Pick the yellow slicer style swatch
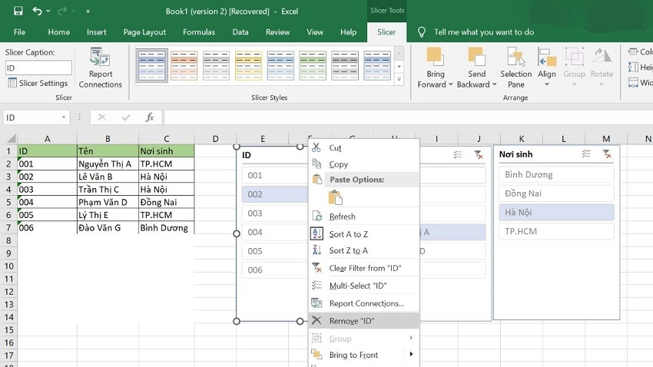The width and height of the screenshot is (653, 367). 248,65
